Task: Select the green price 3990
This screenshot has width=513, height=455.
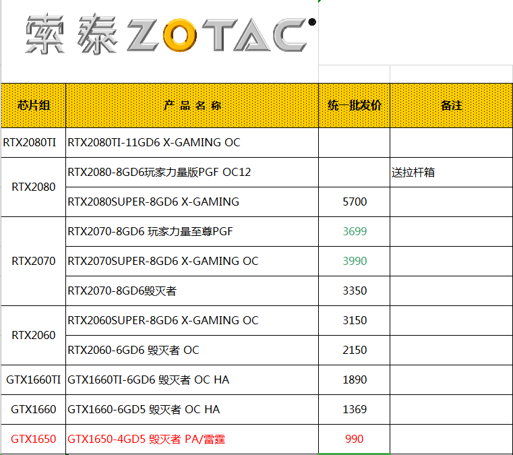Action: [354, 261]
